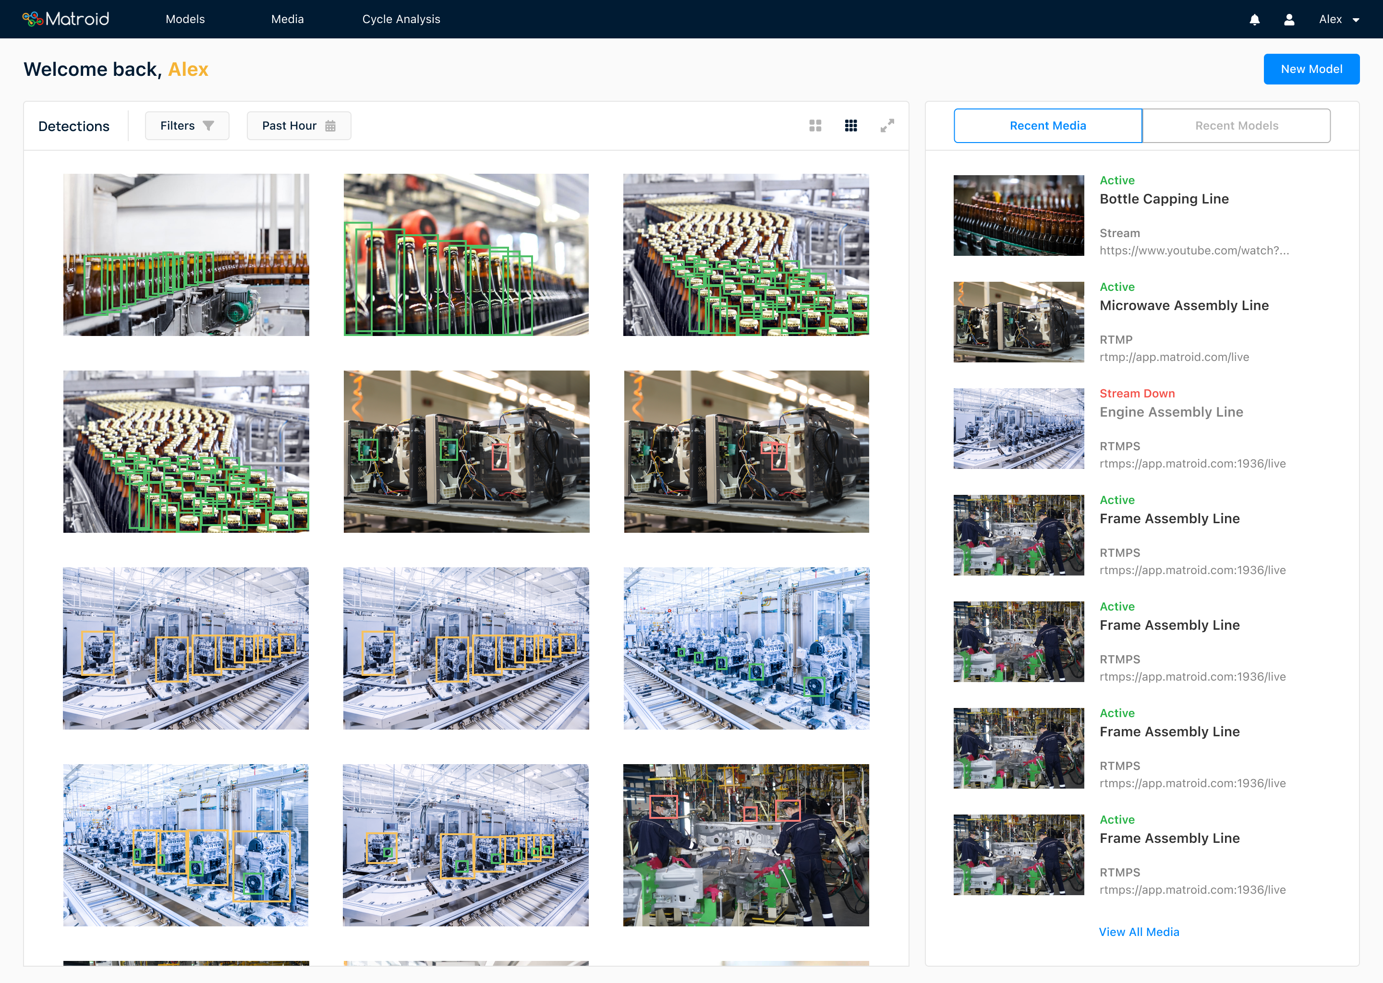Open Cycle Analysis
The image size is (1383, 983).
(x=401, y=19)
